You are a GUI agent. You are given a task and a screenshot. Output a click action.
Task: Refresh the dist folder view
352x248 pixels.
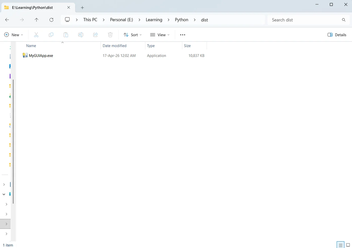(x=51, y=20)
